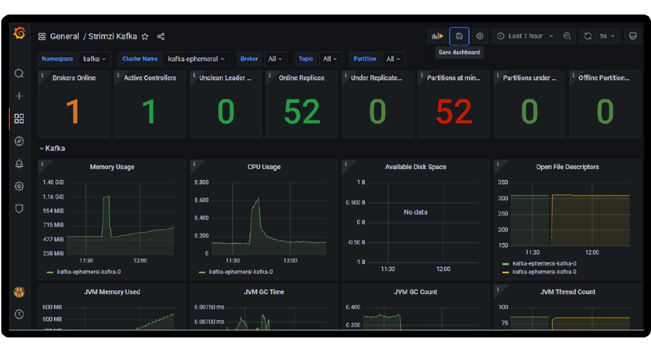This screenshot has height=347, width=651.
Task: Open the Cluster Name dropdown
Action: pos(196,59)
